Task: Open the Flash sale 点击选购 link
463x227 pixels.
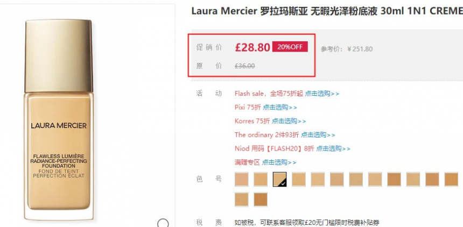Action: tap(322, 94)
